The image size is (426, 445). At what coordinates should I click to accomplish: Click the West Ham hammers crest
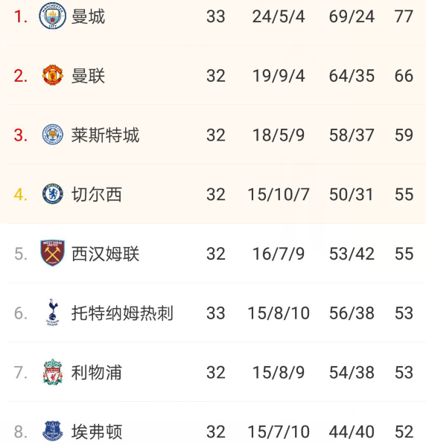[x=53, y=253]
